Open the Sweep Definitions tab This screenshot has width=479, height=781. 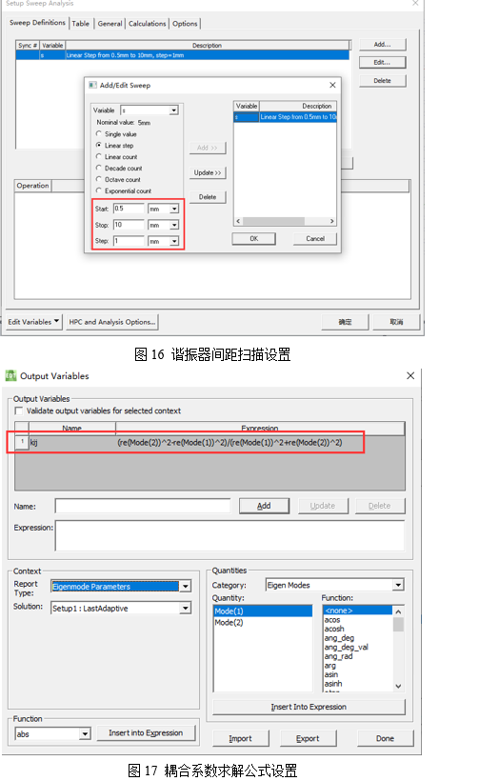pyautogui.click(x=37, y=23)
